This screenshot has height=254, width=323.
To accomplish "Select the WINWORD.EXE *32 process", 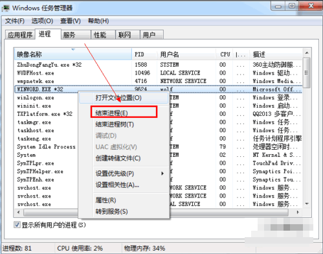I will [159, 89].
